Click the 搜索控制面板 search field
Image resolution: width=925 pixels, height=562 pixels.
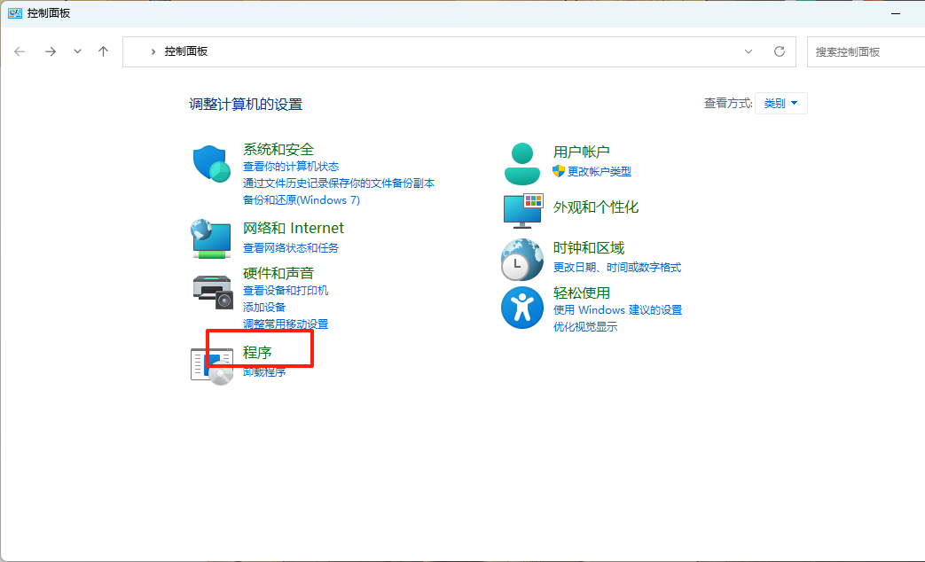pos(865,52)
